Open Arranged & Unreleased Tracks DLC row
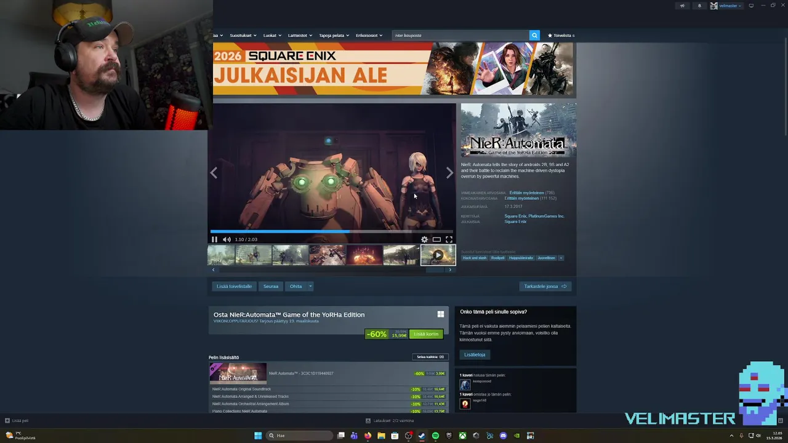 pos(328,397)
